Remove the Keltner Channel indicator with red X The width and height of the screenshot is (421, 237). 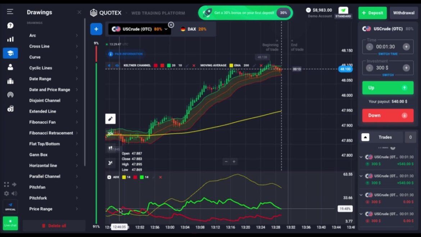tap(194, 66)
